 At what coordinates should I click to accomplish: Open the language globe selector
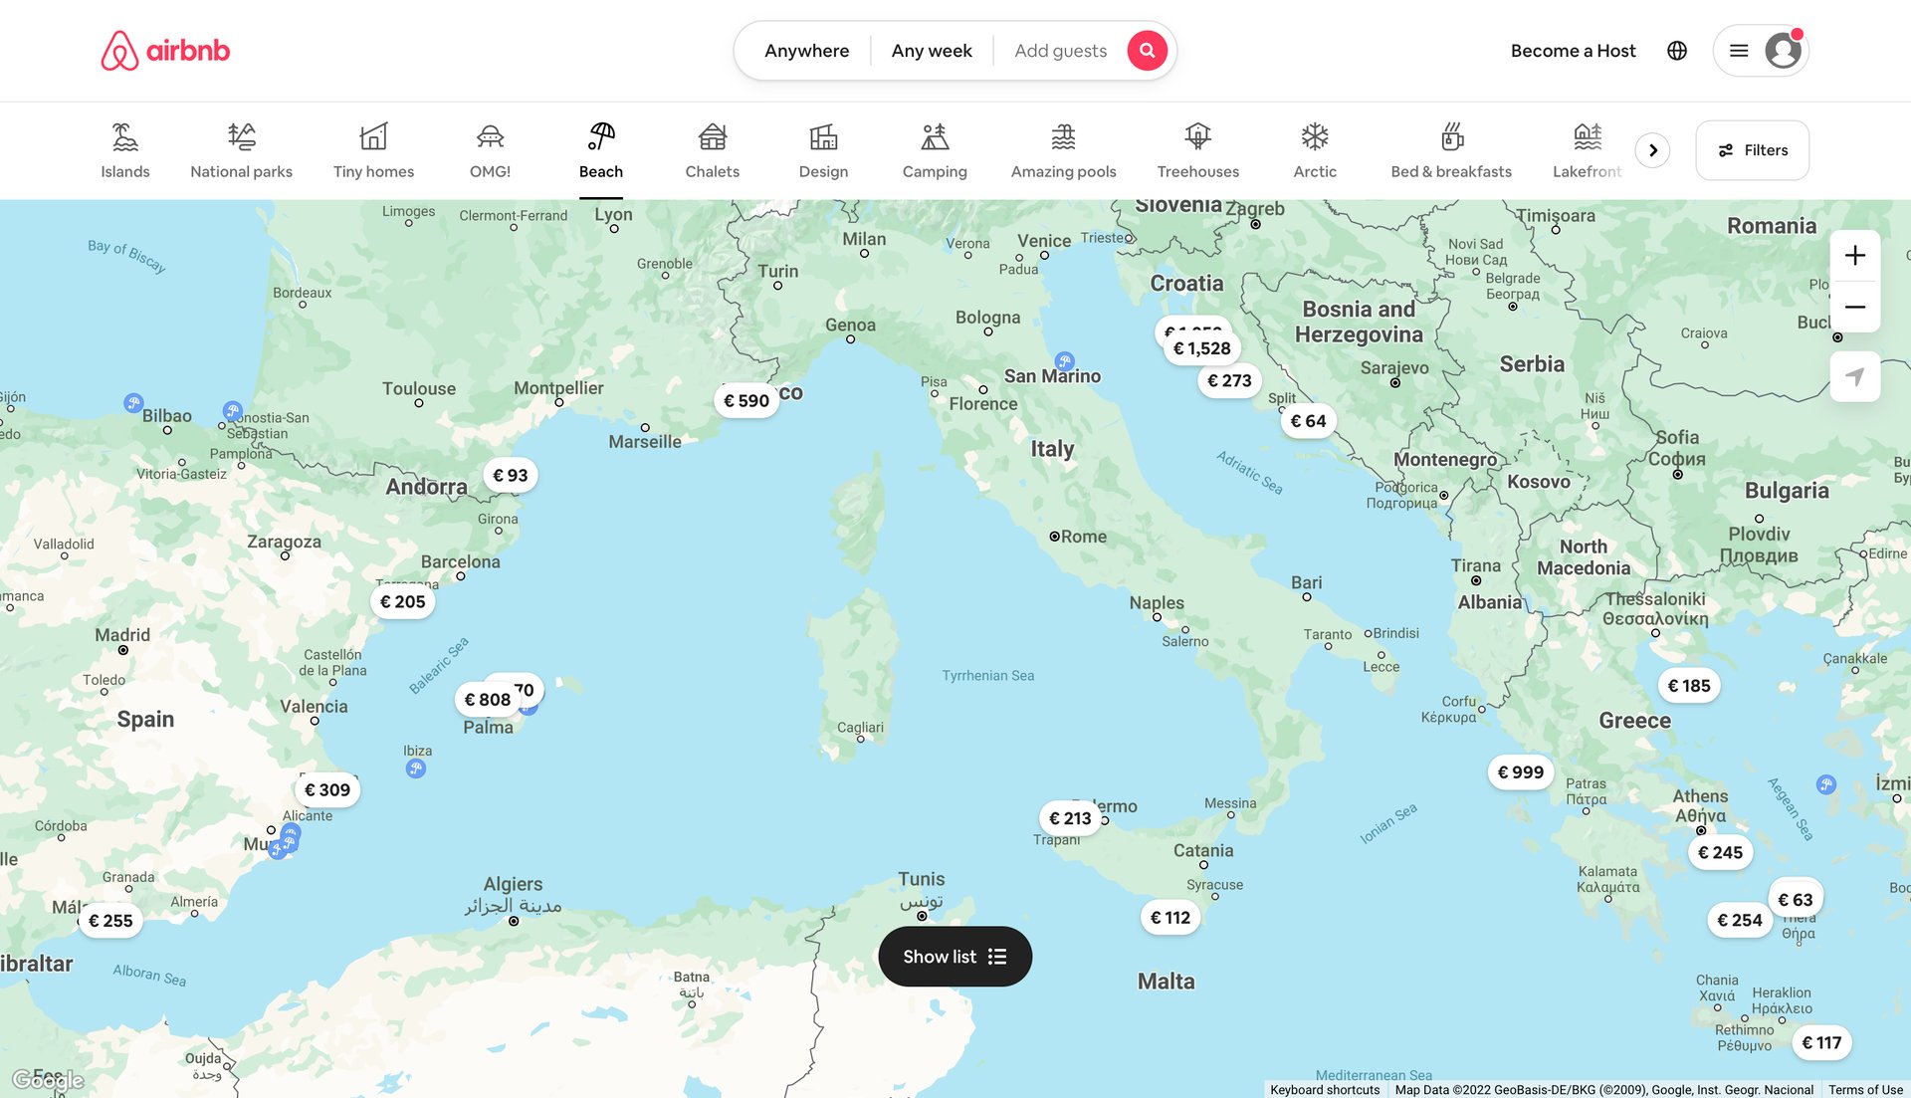1676,50
